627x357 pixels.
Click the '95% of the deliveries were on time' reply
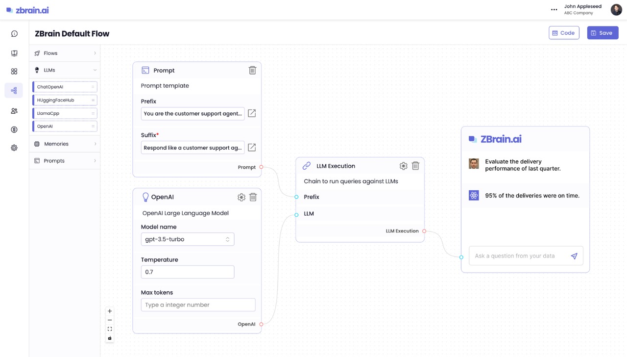coord(532,196)
